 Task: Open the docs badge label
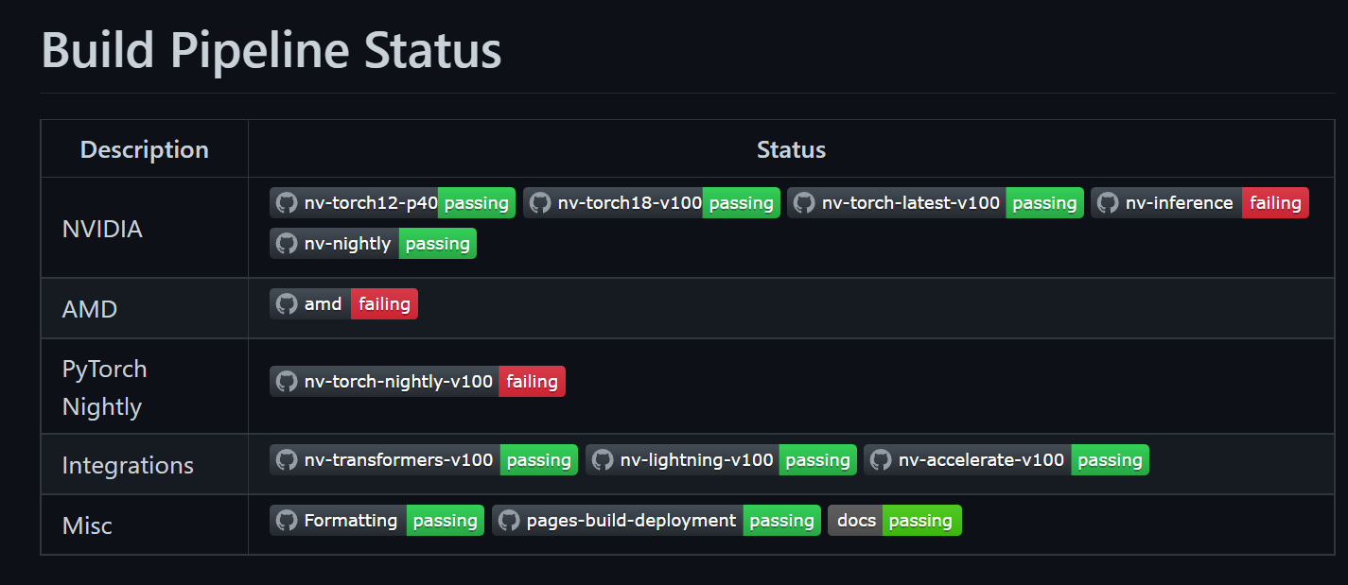coord(856,521)
